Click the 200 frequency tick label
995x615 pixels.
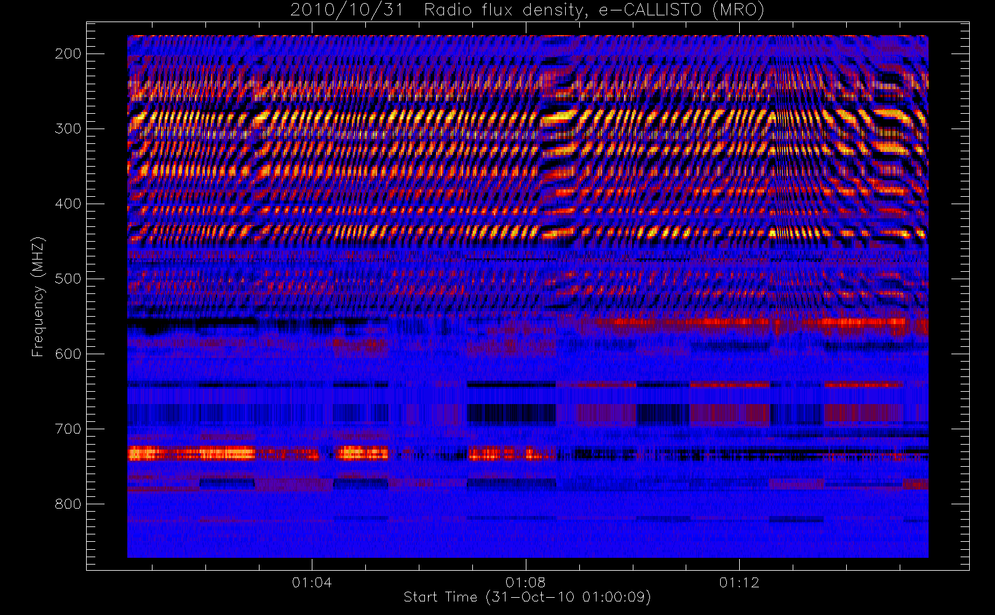[x=68, y=54]
